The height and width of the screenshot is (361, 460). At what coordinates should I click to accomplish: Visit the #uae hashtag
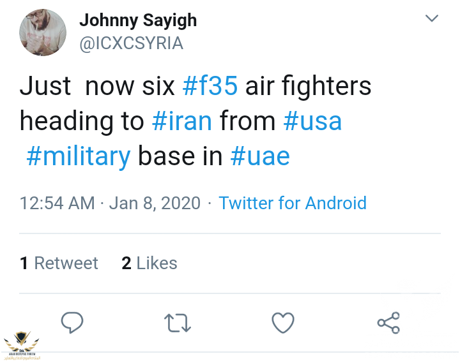click(x=259, y=156)
